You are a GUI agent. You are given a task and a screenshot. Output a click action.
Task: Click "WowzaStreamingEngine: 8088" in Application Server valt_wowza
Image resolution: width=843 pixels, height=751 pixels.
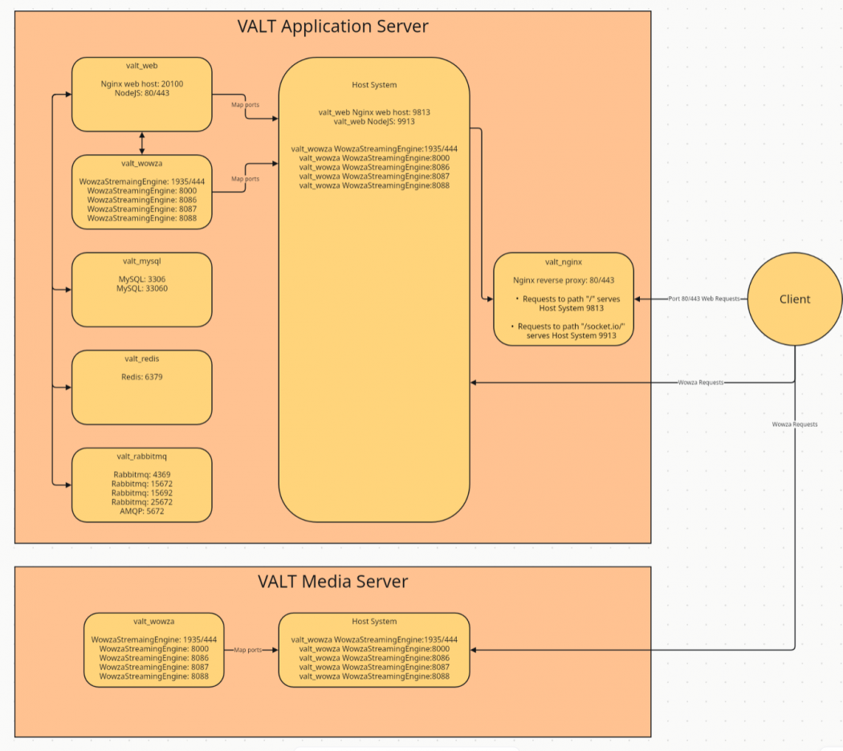point(142,218)
